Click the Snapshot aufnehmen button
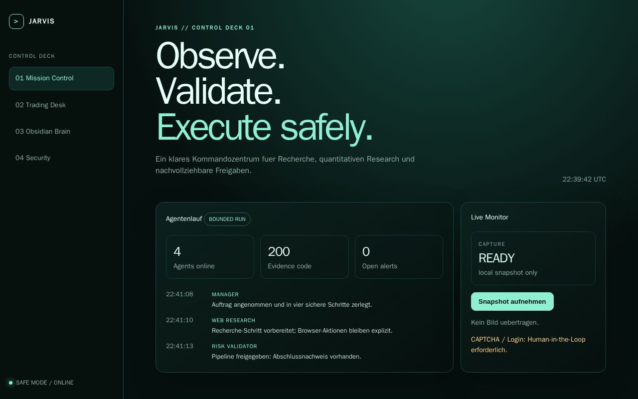The image size is (638, 399). 512,301
